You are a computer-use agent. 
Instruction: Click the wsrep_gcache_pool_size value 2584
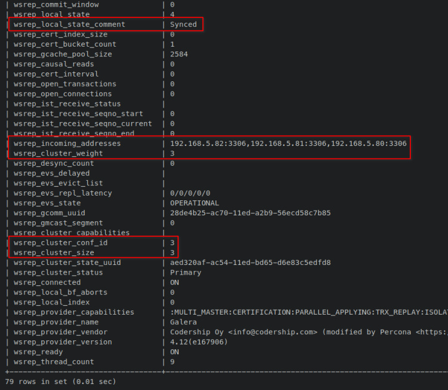tap(179, 54)
